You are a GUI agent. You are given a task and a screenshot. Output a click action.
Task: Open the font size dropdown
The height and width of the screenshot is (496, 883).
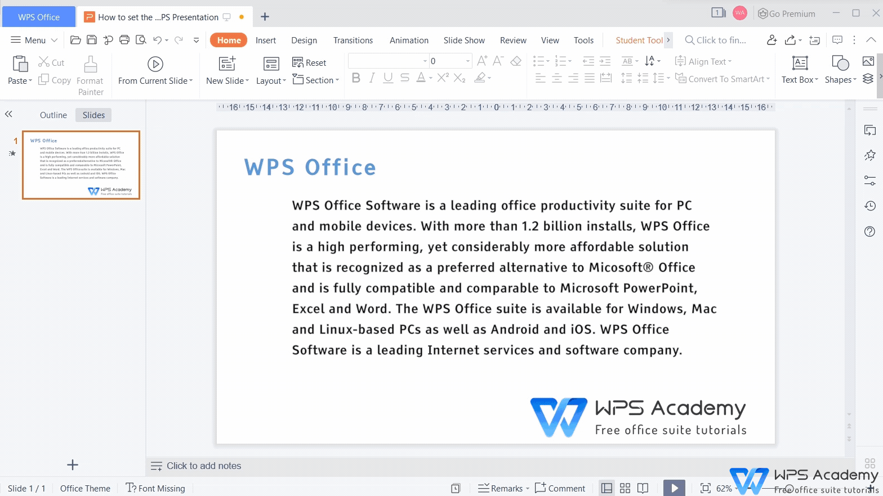tap(468, 61)
